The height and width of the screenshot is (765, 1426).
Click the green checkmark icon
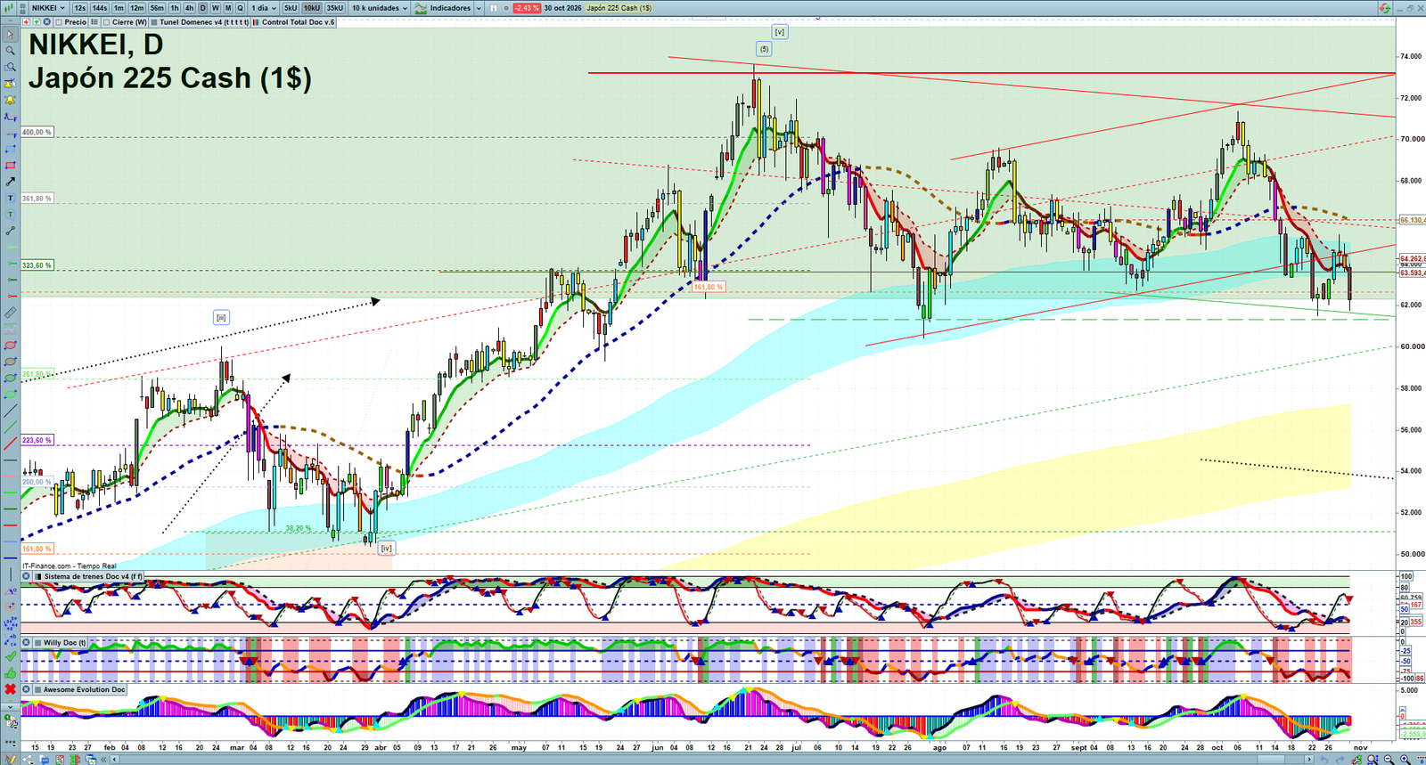click(10, 656)
